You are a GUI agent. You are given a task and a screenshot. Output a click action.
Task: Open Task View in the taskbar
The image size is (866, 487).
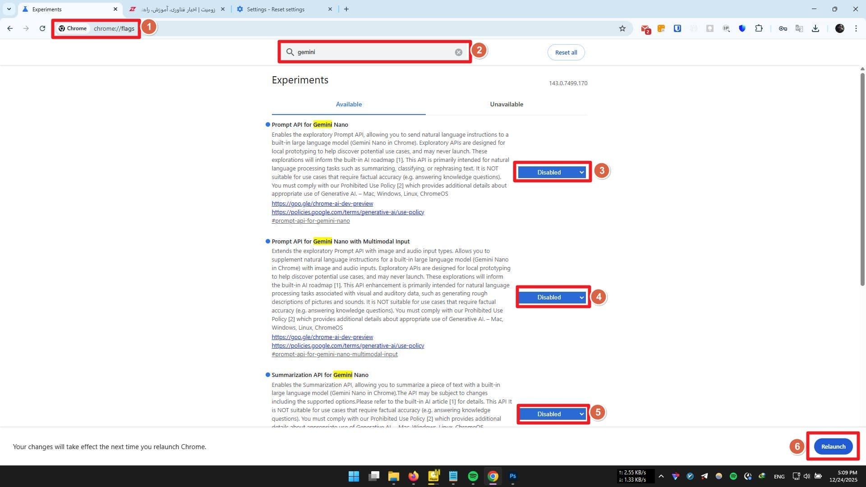[373, 476]
